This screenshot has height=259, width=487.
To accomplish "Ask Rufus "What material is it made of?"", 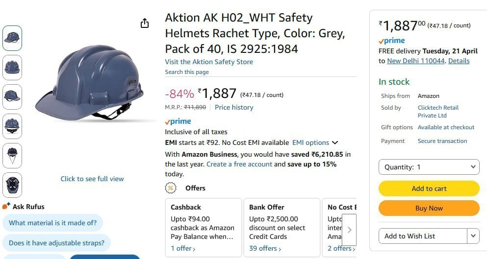I will coord(53,223).
